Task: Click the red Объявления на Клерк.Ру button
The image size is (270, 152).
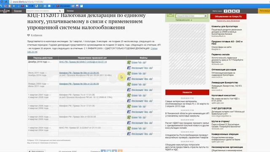Action: [x=228, y=16]
